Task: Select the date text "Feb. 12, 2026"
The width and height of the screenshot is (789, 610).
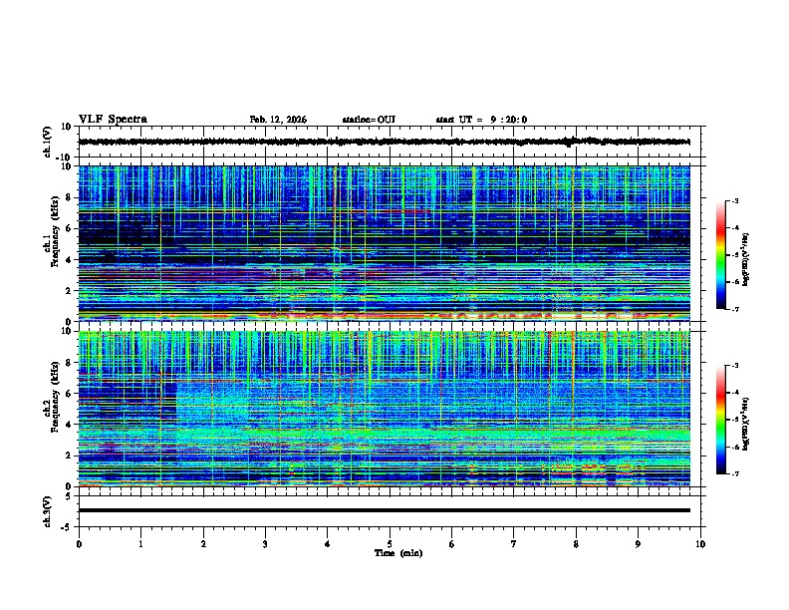Action: (x=278, y=120)
